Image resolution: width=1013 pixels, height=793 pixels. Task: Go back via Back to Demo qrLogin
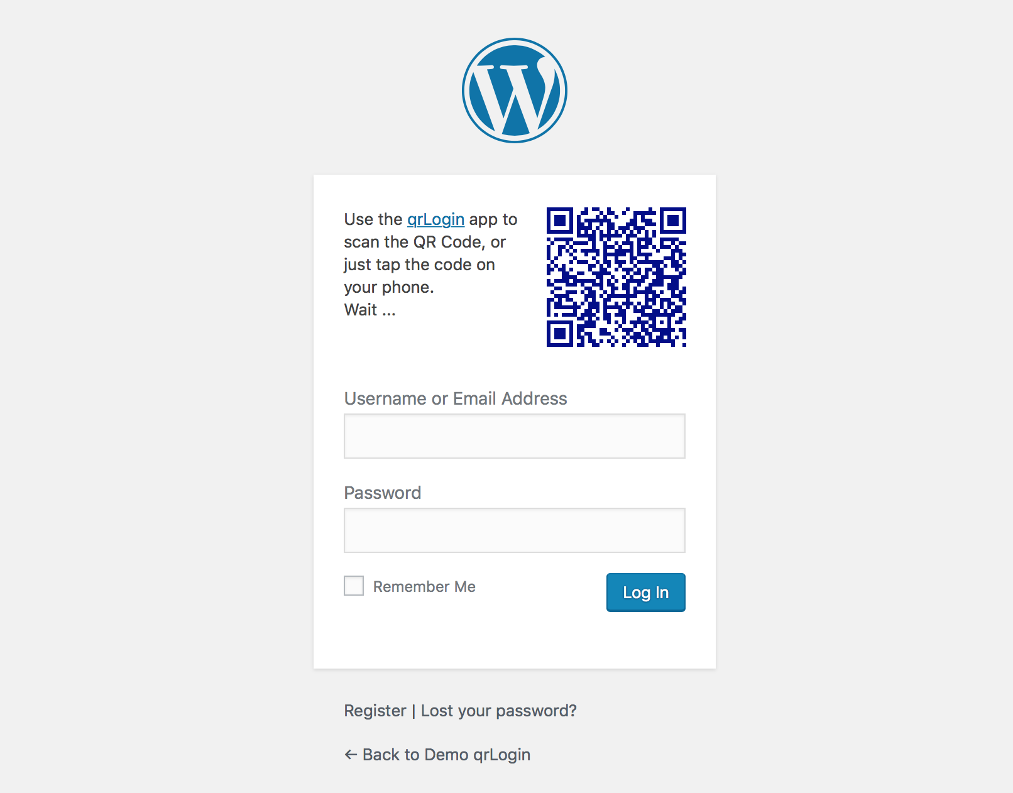tap(438, 755)
